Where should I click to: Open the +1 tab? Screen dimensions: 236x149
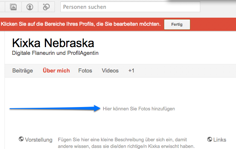click(x=131, y=71)
